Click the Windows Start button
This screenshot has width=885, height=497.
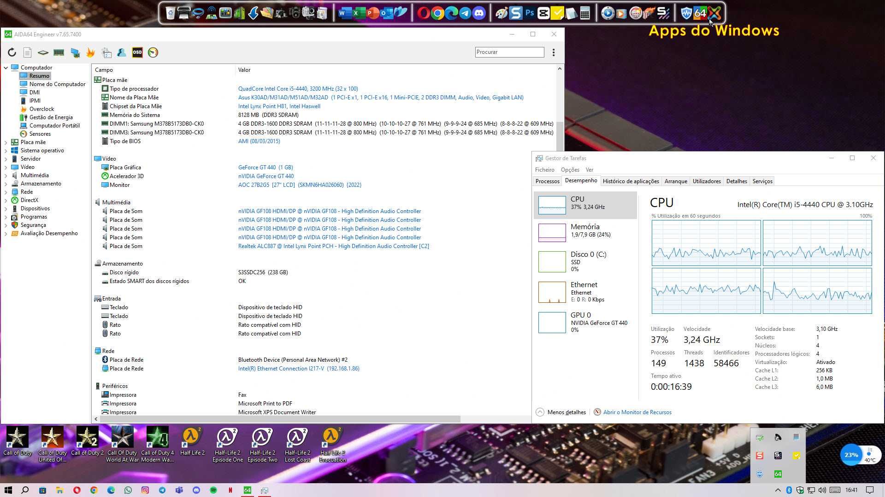8,490
